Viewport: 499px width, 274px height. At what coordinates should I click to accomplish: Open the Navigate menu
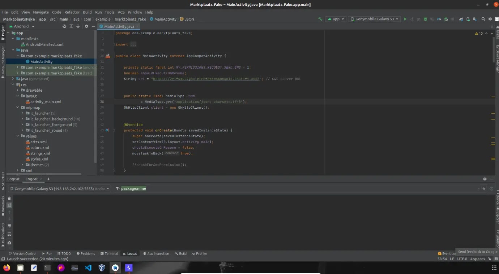pyautogui.click(x=41, y=12)
